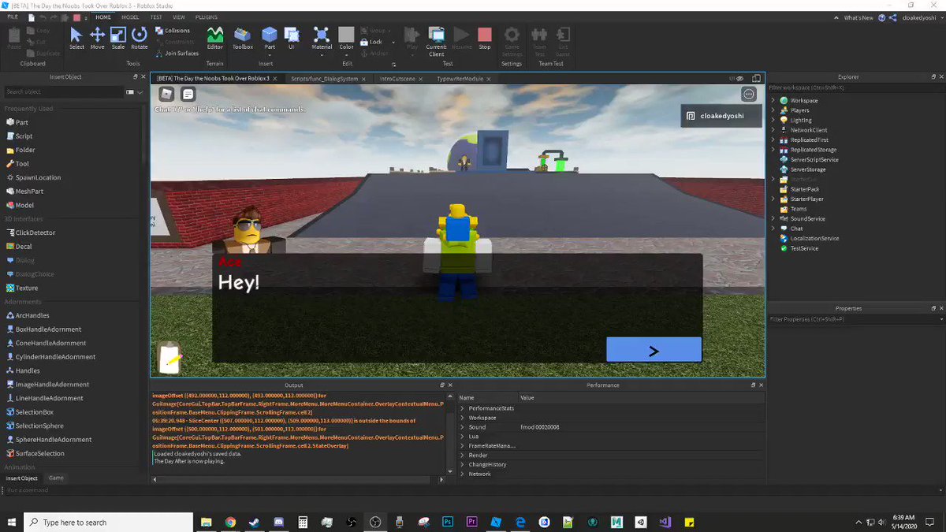The width and height of the screenshot is (946, 532).
Task: Click the notepad icon in game view
Action: (169, 359)
